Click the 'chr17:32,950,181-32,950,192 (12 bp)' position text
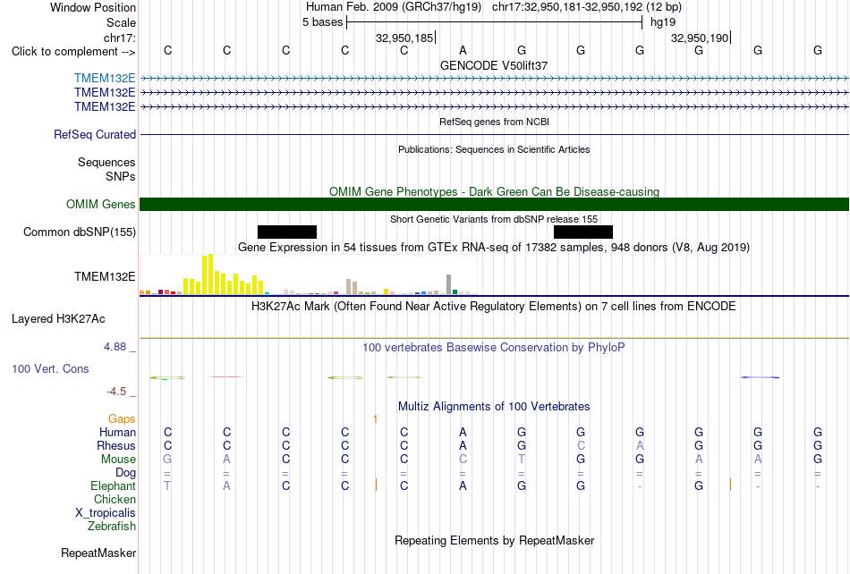Screen dimensions: 850x574 (587, 7)
